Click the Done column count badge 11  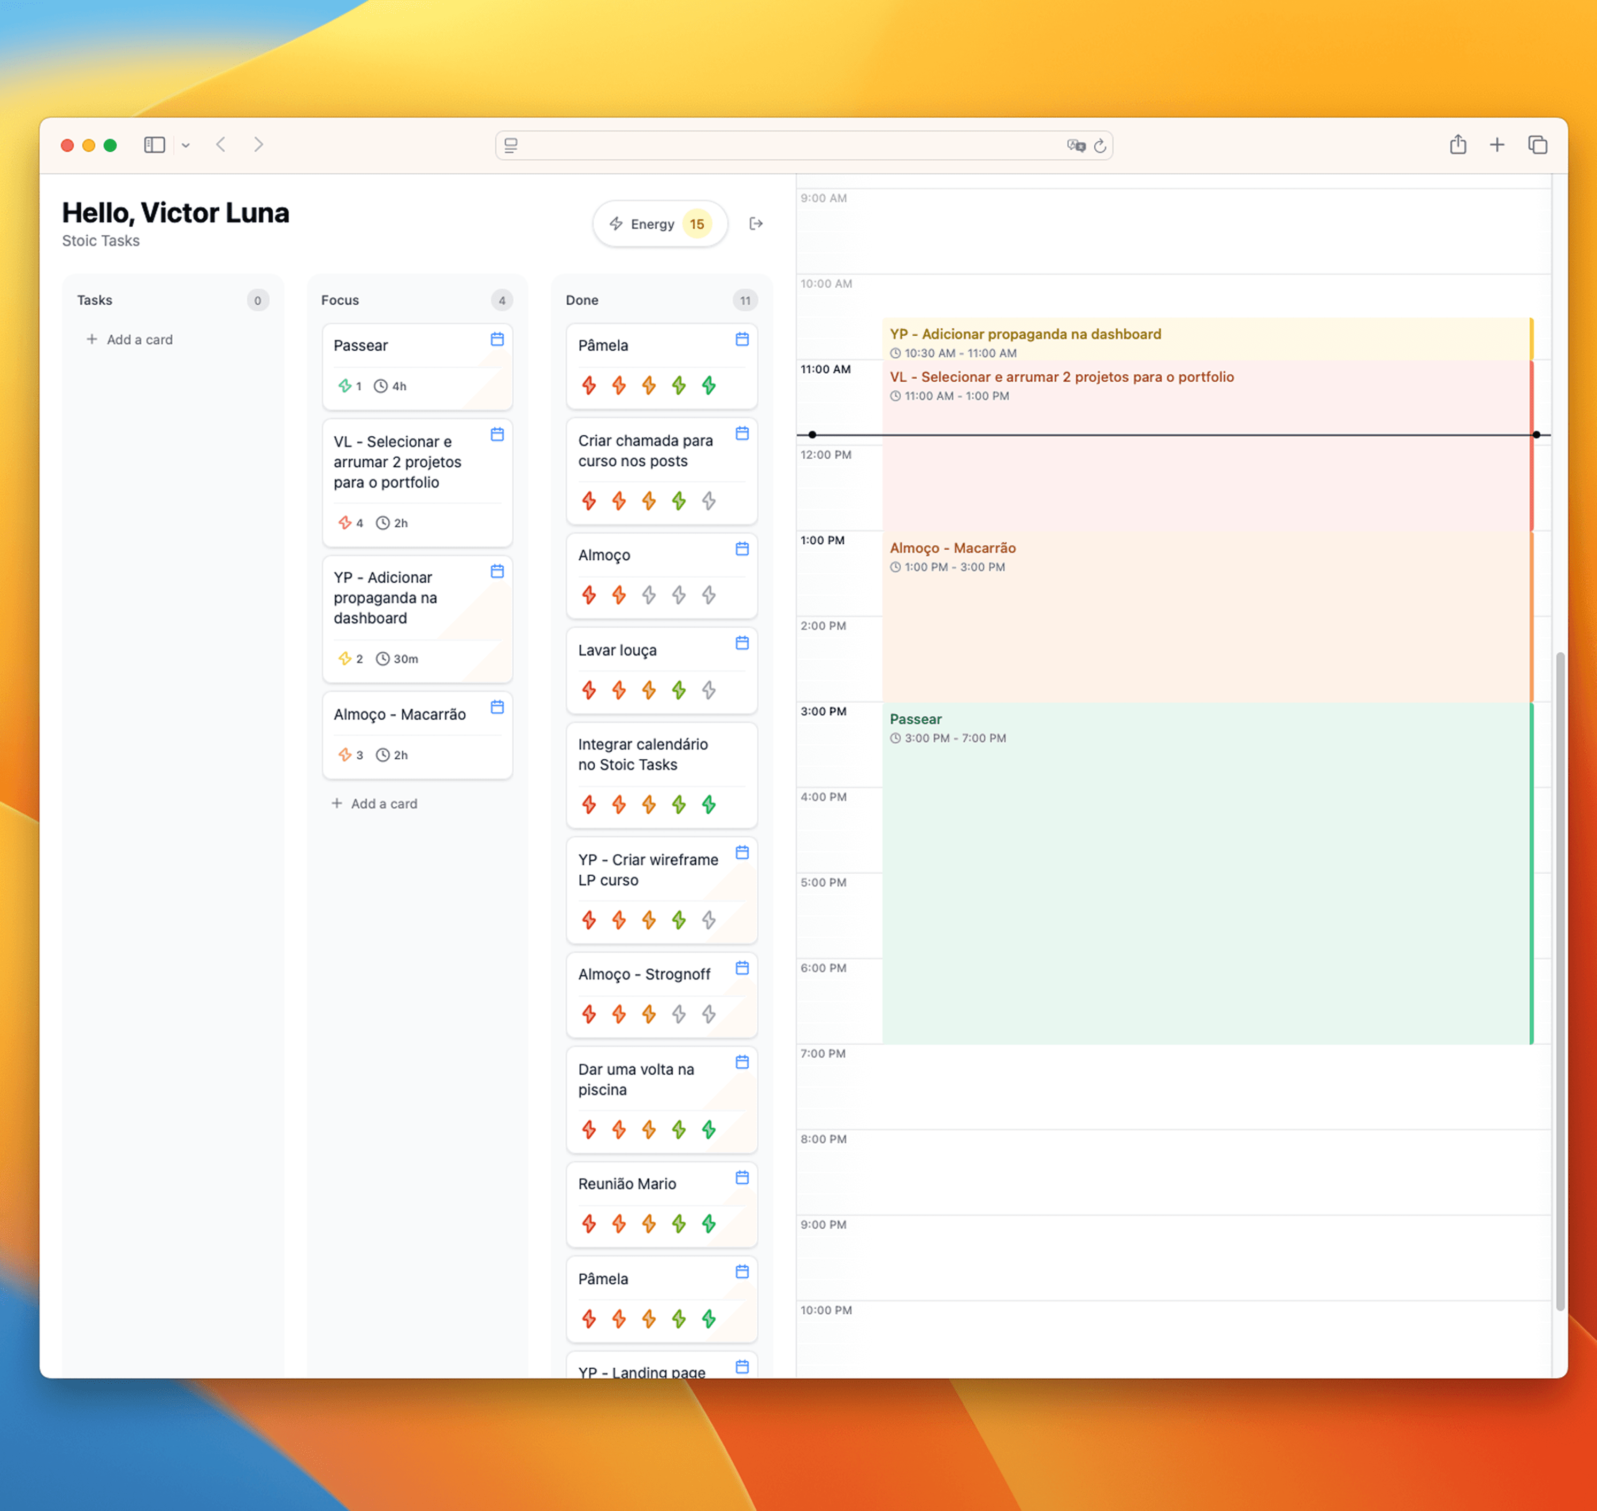(x=746, y=300)
